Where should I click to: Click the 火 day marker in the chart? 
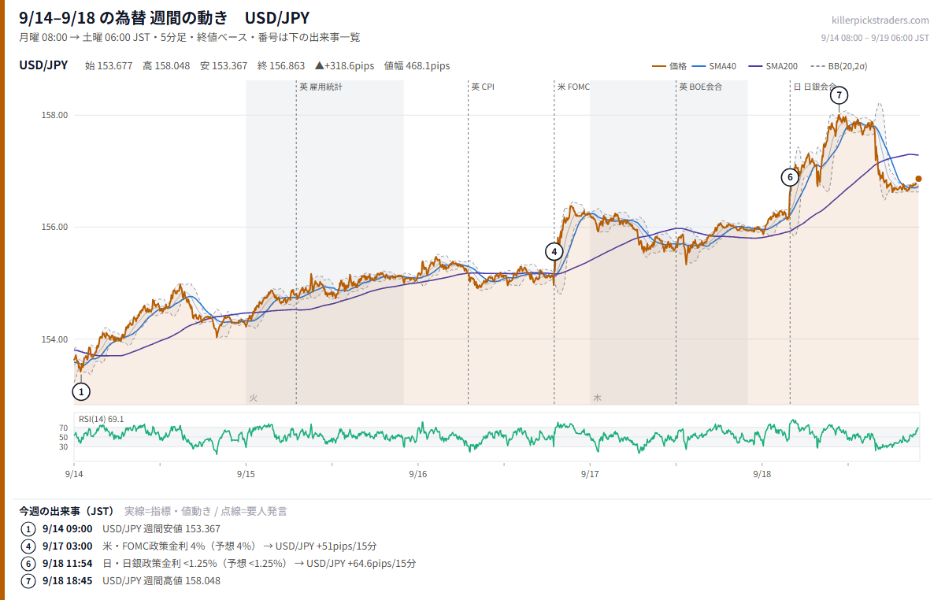(253, 398)
